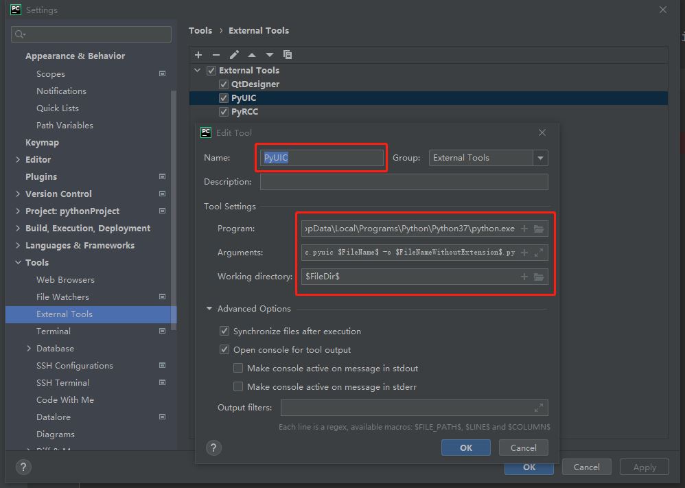Click the project-level icon next to SSH Configurations
685x488 pixels.
(163, 365)
